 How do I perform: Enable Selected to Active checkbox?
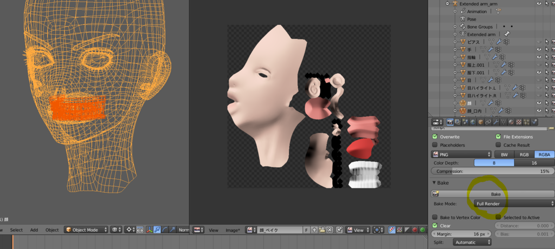[x=498, y=217]
